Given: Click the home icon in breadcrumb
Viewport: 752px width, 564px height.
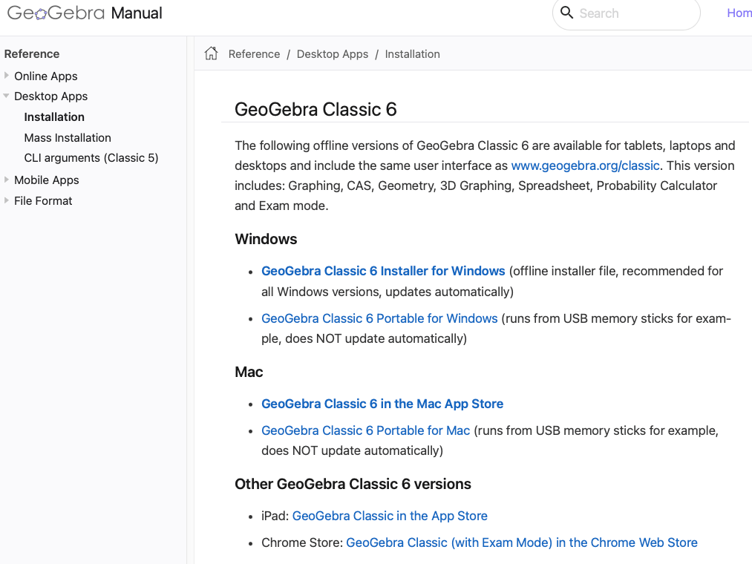Looking at the screenshot, I should point(212,53).
